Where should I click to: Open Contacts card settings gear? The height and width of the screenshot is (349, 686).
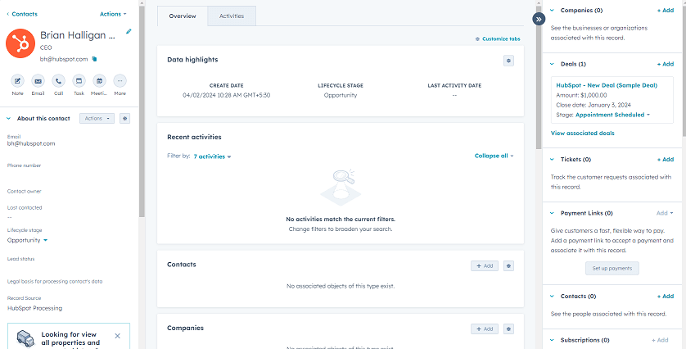tap(508, 265)
